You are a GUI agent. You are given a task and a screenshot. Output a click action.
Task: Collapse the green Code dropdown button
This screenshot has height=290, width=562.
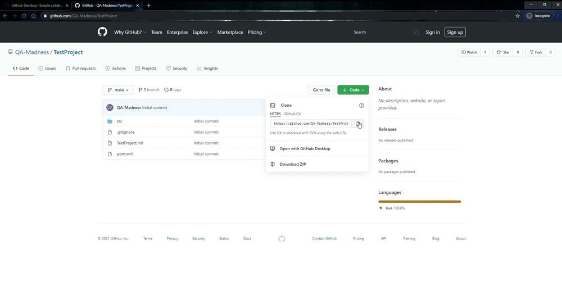tap(353, 90)
